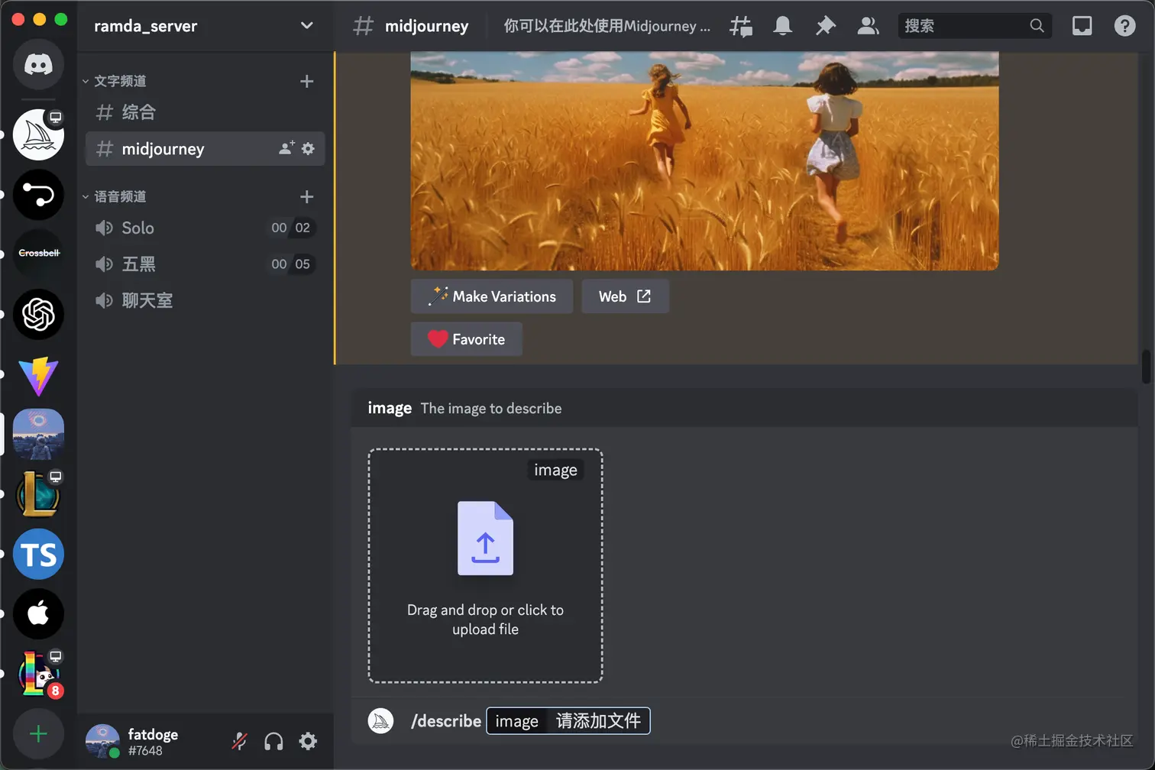
Task: Select the midjourney text channel
Action: click(205, 148)
